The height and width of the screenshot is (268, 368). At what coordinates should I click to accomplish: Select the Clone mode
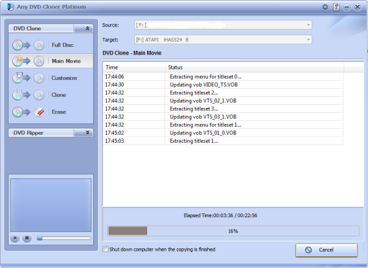click(x=51, y=95)
